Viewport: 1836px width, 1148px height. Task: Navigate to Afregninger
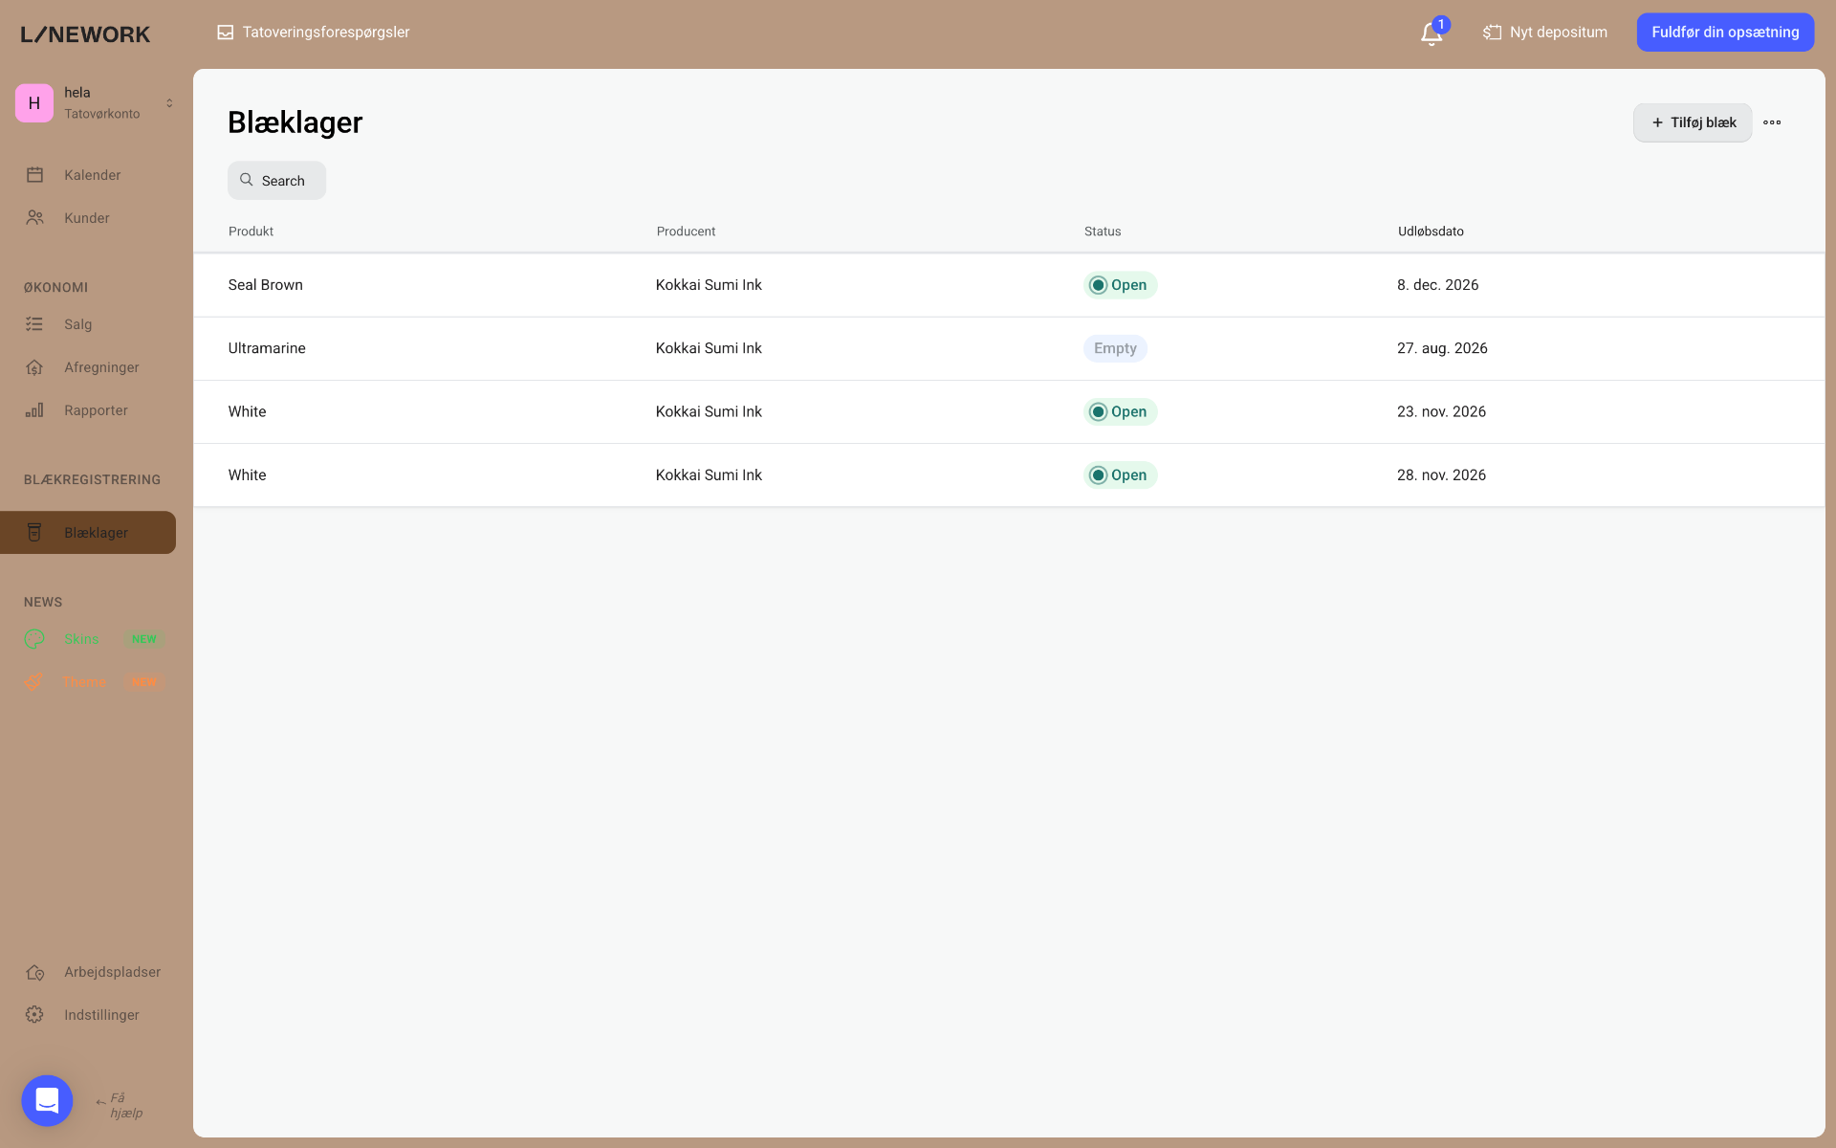click(x=88, y=367)
